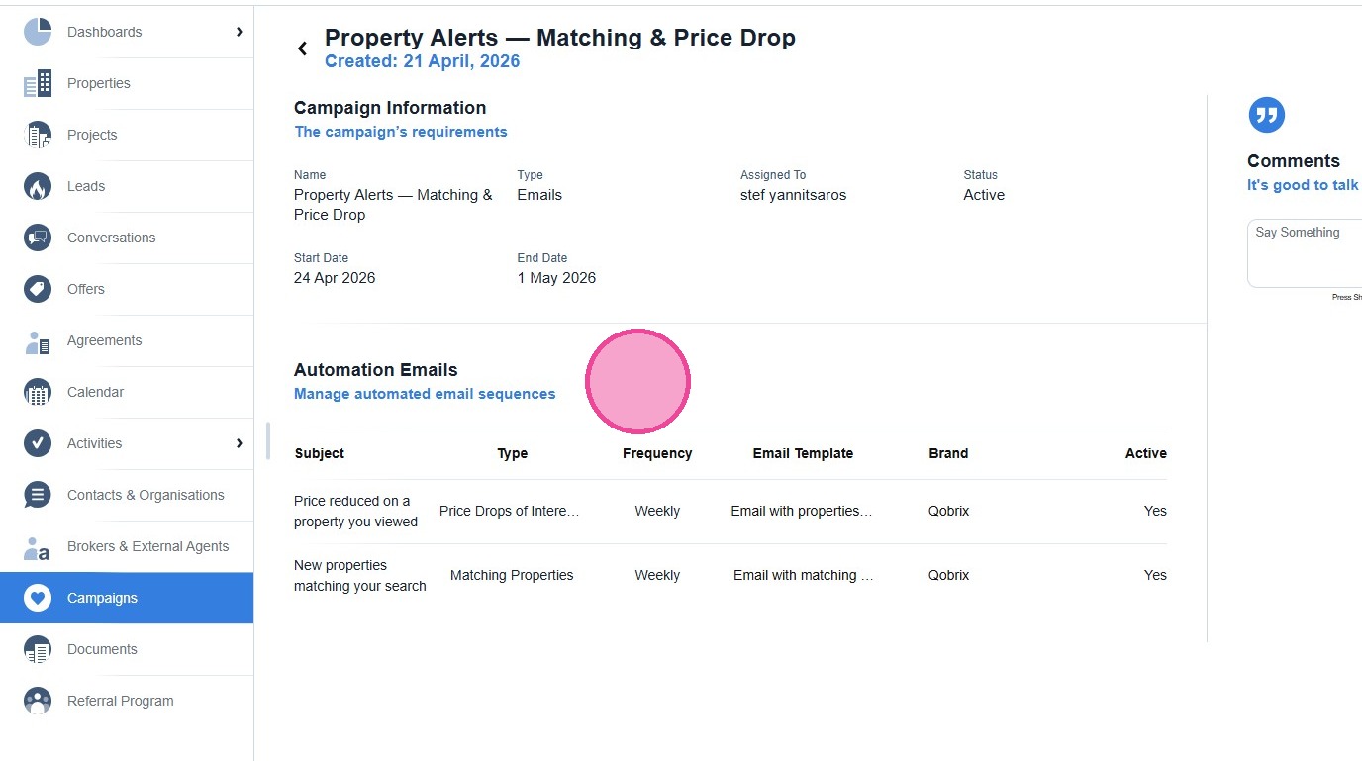Open the Agreements menu item
Image resolution: width=1362 pixels, height=761 pixels.
[104, 340]
